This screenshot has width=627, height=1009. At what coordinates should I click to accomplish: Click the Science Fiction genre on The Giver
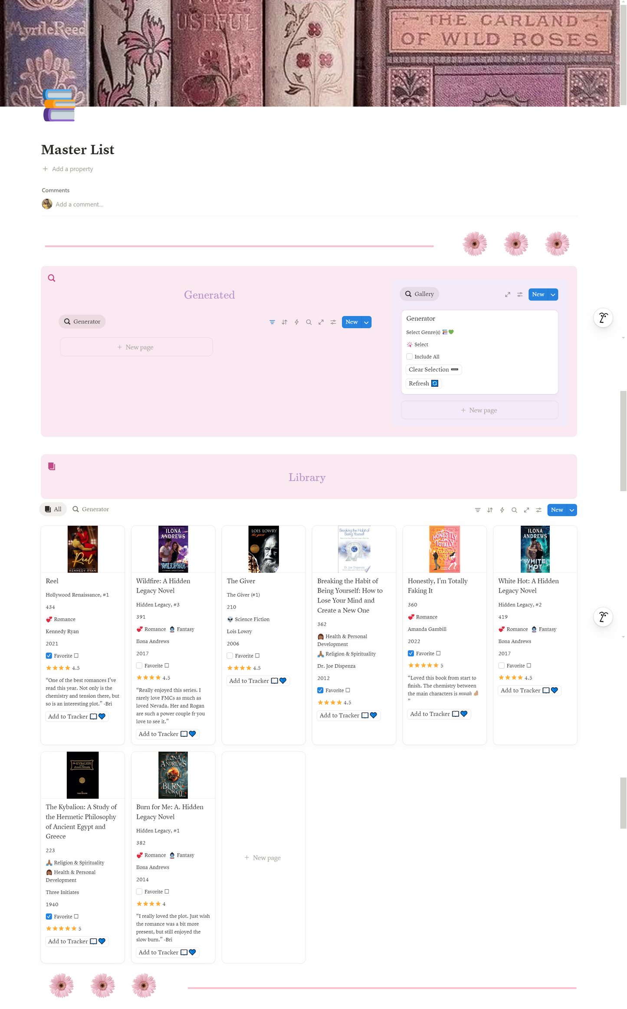(248, 619)
